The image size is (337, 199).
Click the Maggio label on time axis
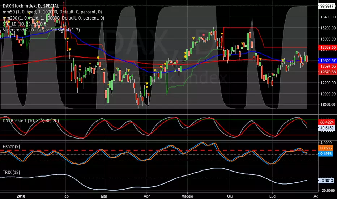(x=187, y=196)
